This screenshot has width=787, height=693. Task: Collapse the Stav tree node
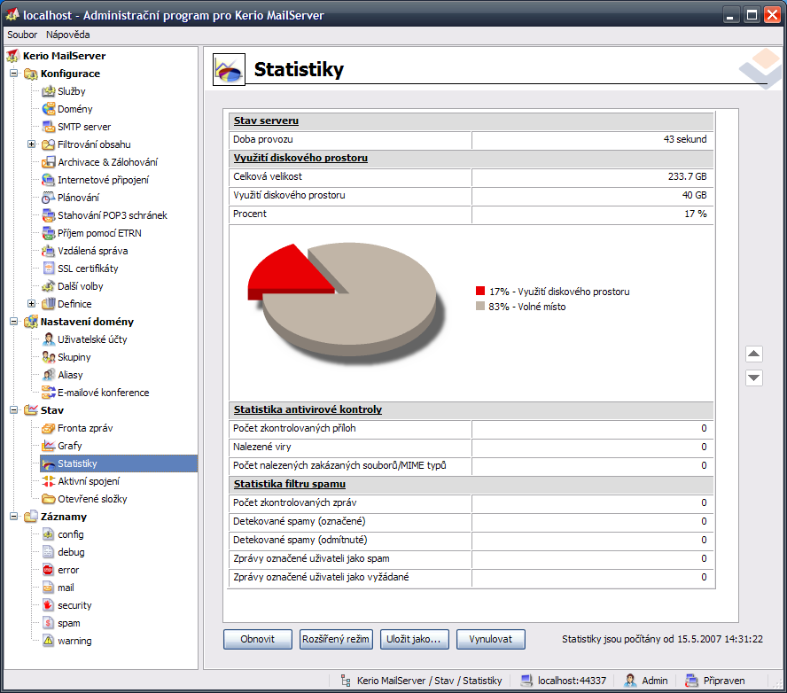[13, 410]
